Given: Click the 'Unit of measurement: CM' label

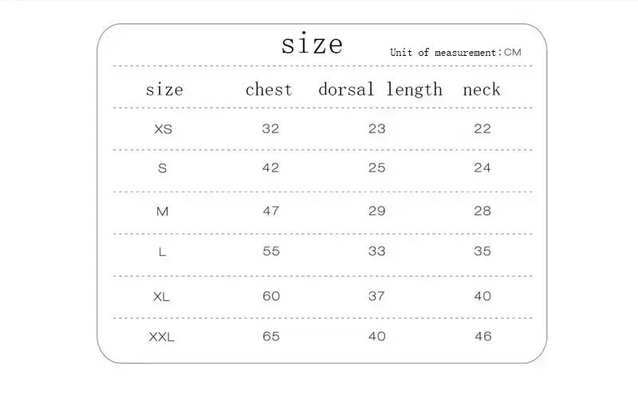Looking at the screenshot, I should point(455,53).
